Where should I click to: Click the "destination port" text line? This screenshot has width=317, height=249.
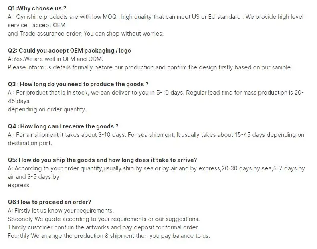tap(30, 143)
